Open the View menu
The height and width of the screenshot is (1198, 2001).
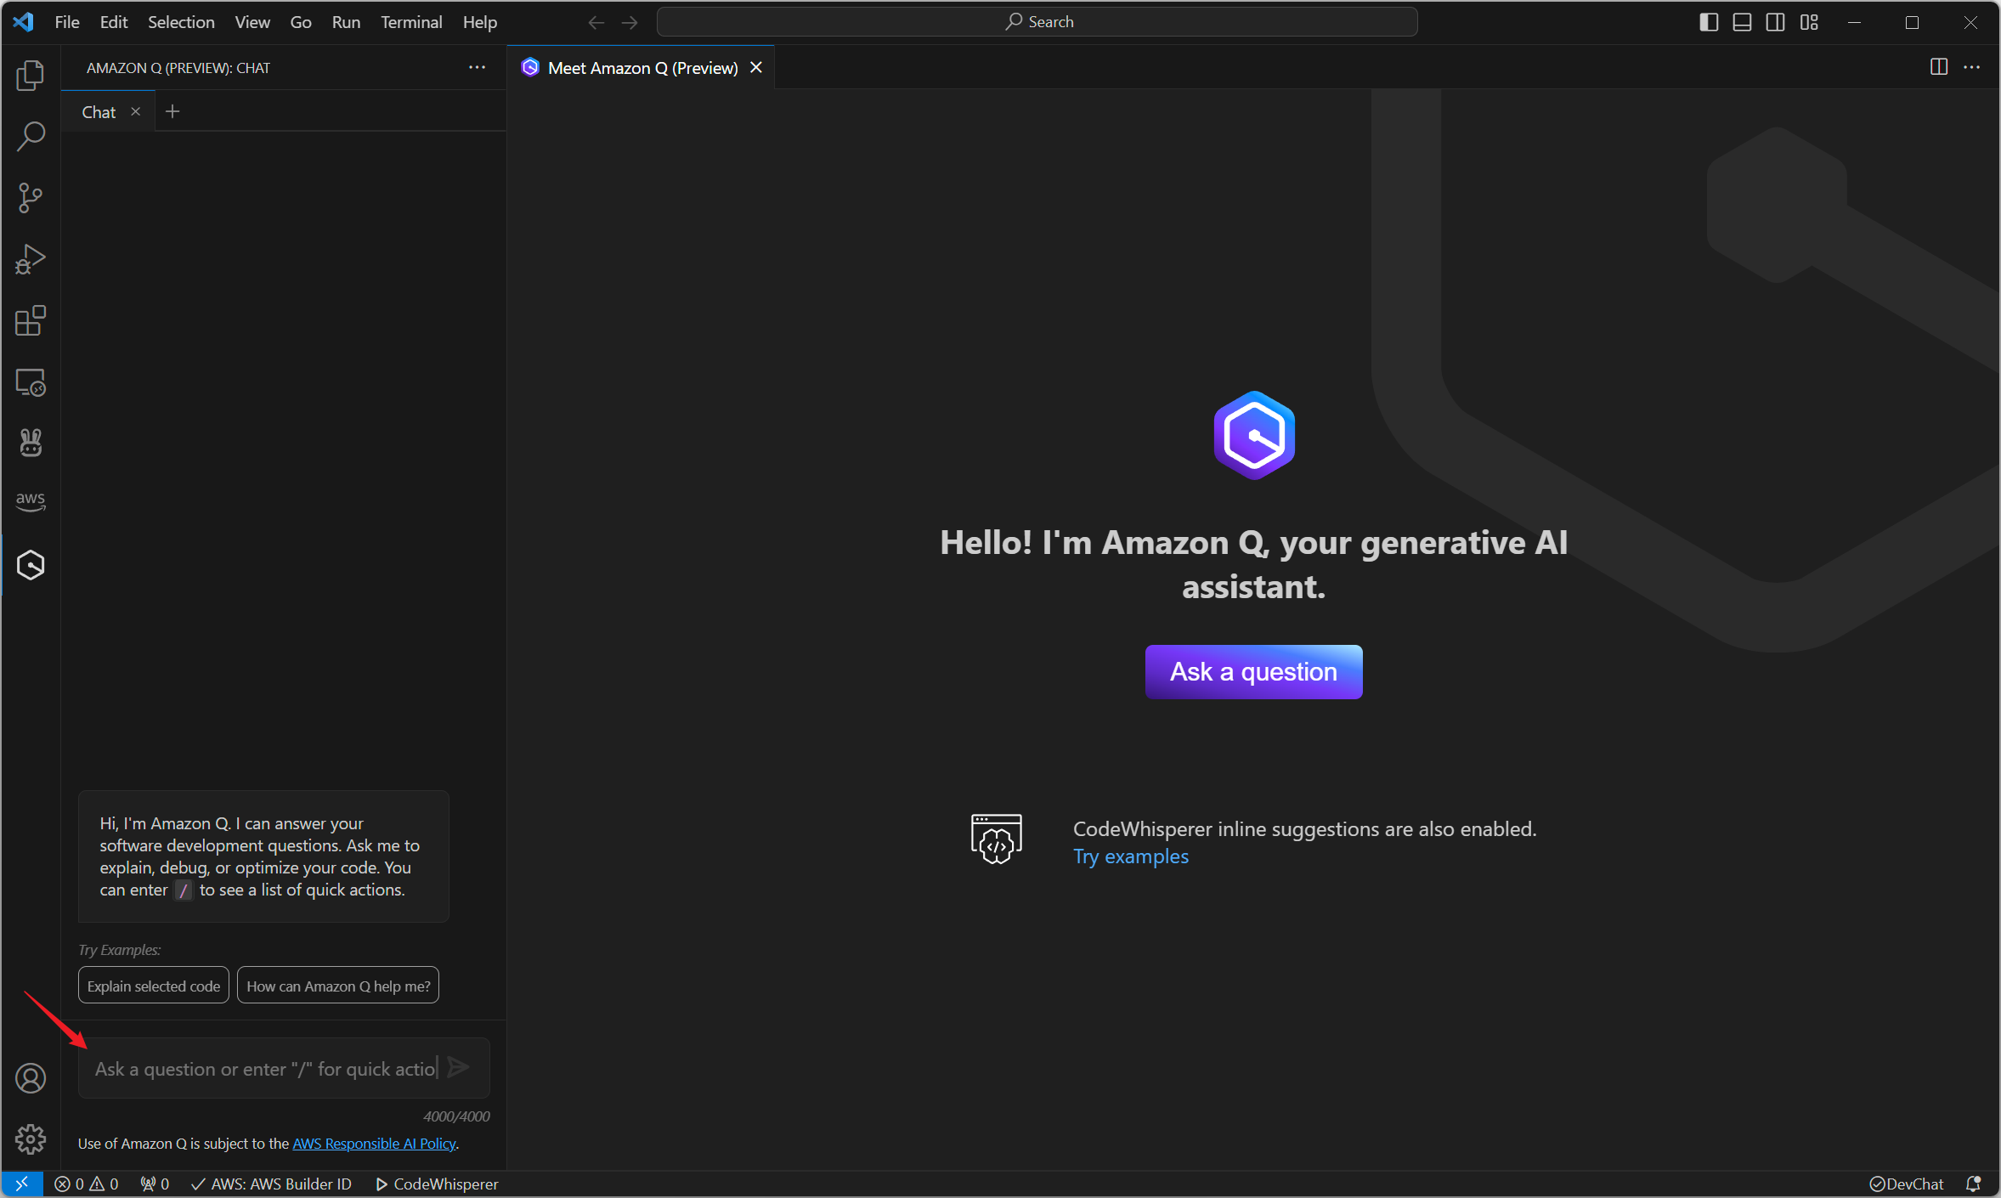coord(252,22)
